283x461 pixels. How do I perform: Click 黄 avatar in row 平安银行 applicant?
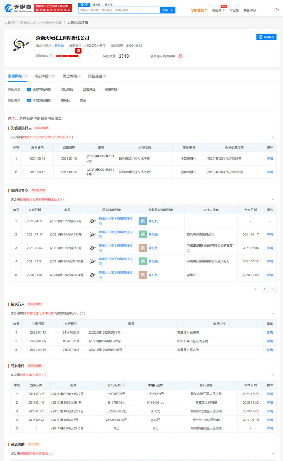click(143, 261)
